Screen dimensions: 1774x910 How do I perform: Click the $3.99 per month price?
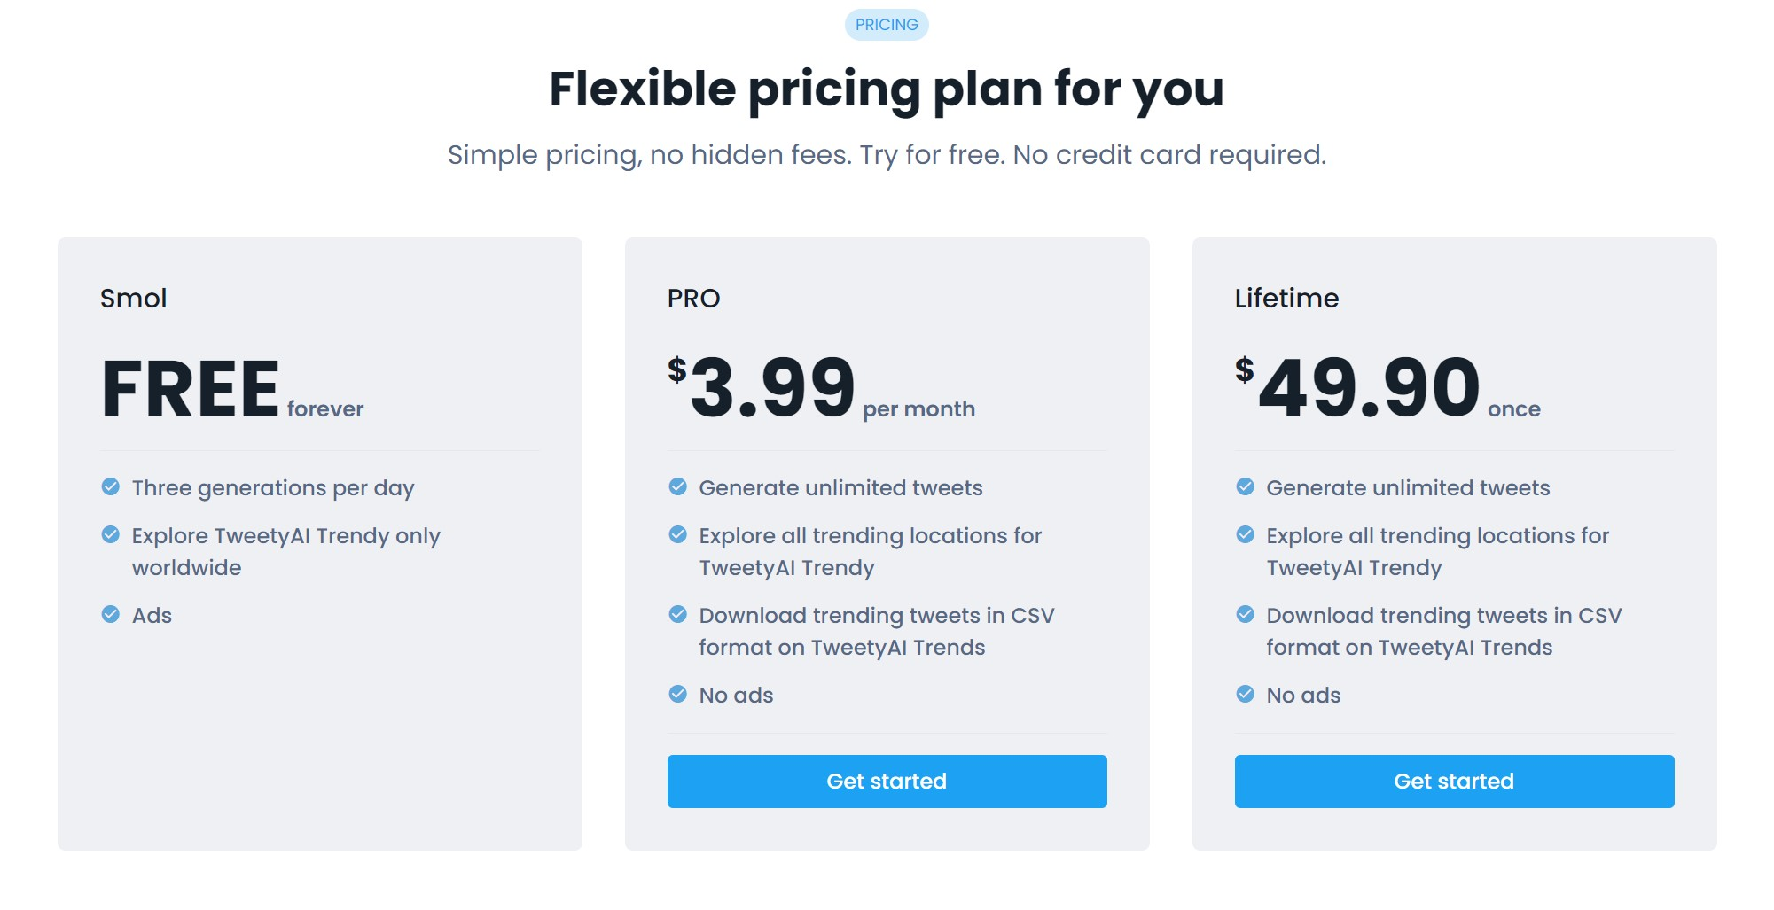point(821,388)
